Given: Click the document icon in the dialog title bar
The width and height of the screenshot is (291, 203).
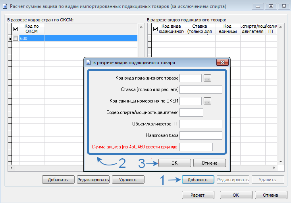Looking at the screenshot, I should click(89, 63).
